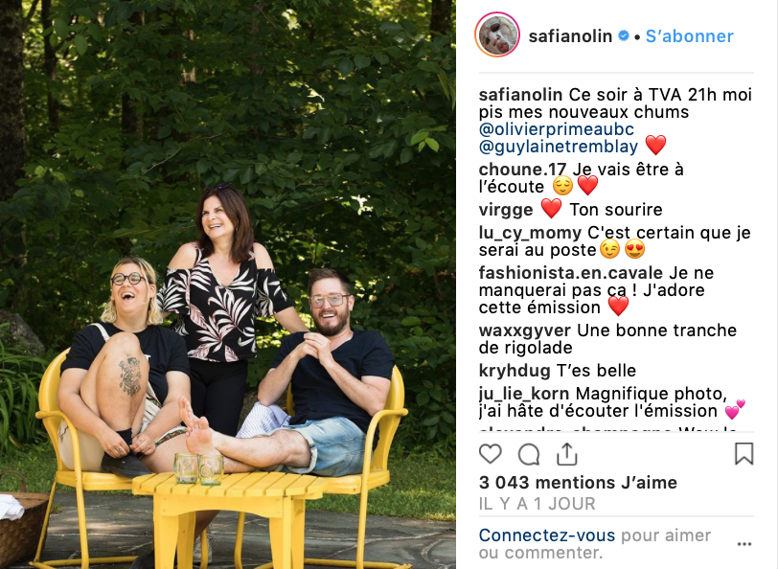Follow the account via S'abonner
This screenshot has height=569, width=778.
click(689, 36)
